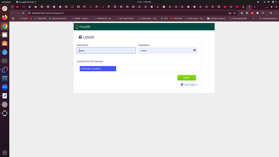Open the tab search dropdown arrow
Screen dimensions: 279x157
click(x=12, y=7)
